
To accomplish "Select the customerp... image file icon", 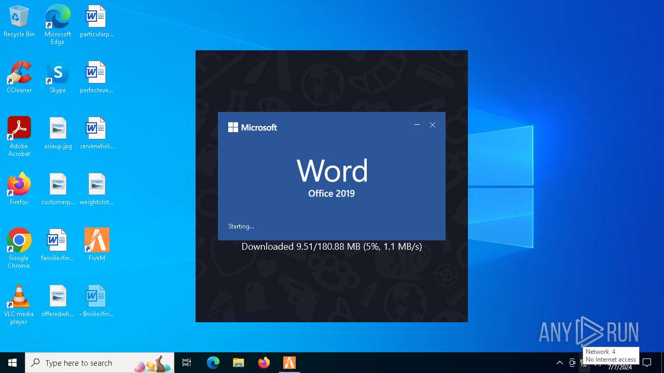I will 58,190.
